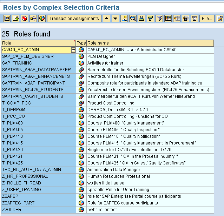
Task: Select role ZSAPTEC_PART
Action: point(39,203)
